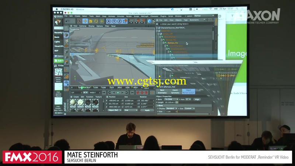
Task: Toggle the Length parameter animation dot
Action: pyautogui.click(x=157, y=103)
